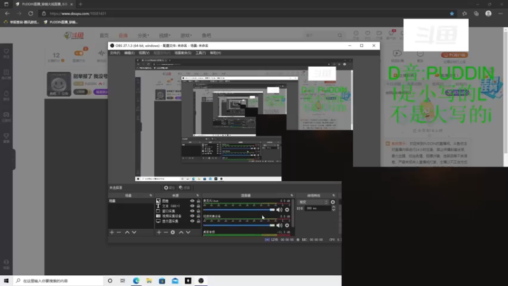Screen dimensions: 508x286
Task: Lock the 图像 source
Action: 198,201
